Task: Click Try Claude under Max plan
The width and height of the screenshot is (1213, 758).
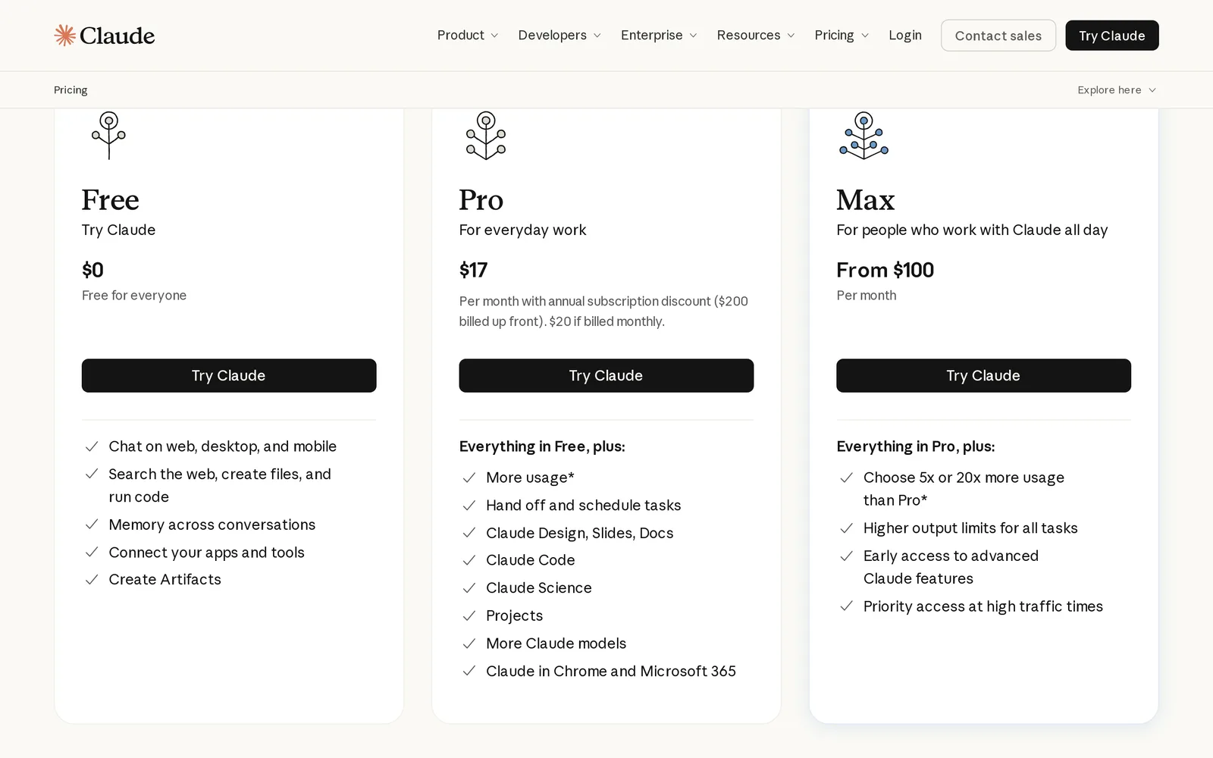Action: click(983, 375)
